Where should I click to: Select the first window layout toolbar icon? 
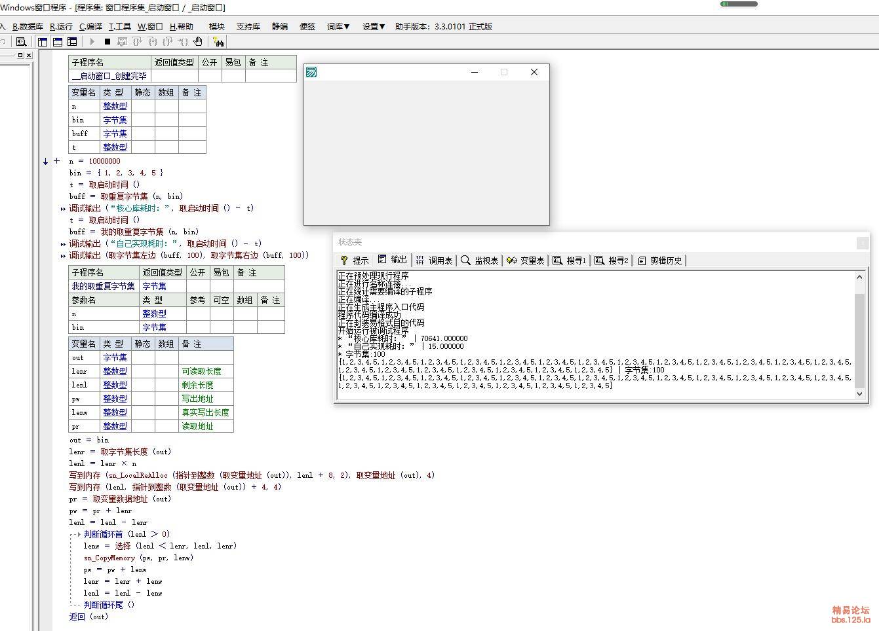[43, 42]
